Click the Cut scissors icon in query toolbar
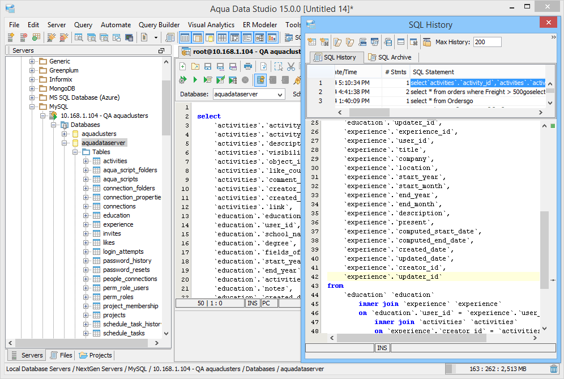 [x=291, y=66]
